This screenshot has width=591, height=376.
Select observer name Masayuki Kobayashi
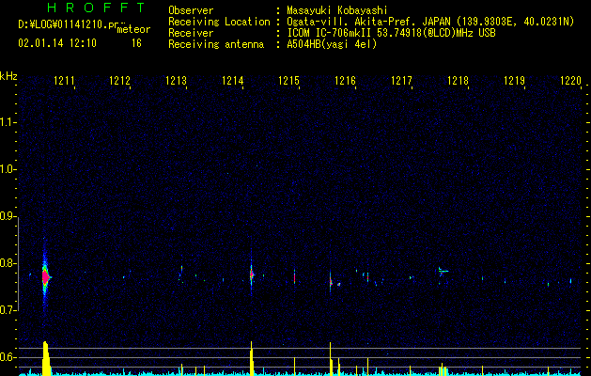(x=337, y=10)
